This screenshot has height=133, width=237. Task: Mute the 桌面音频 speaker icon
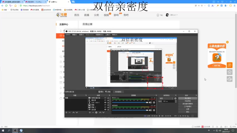(x=150, y=110)
